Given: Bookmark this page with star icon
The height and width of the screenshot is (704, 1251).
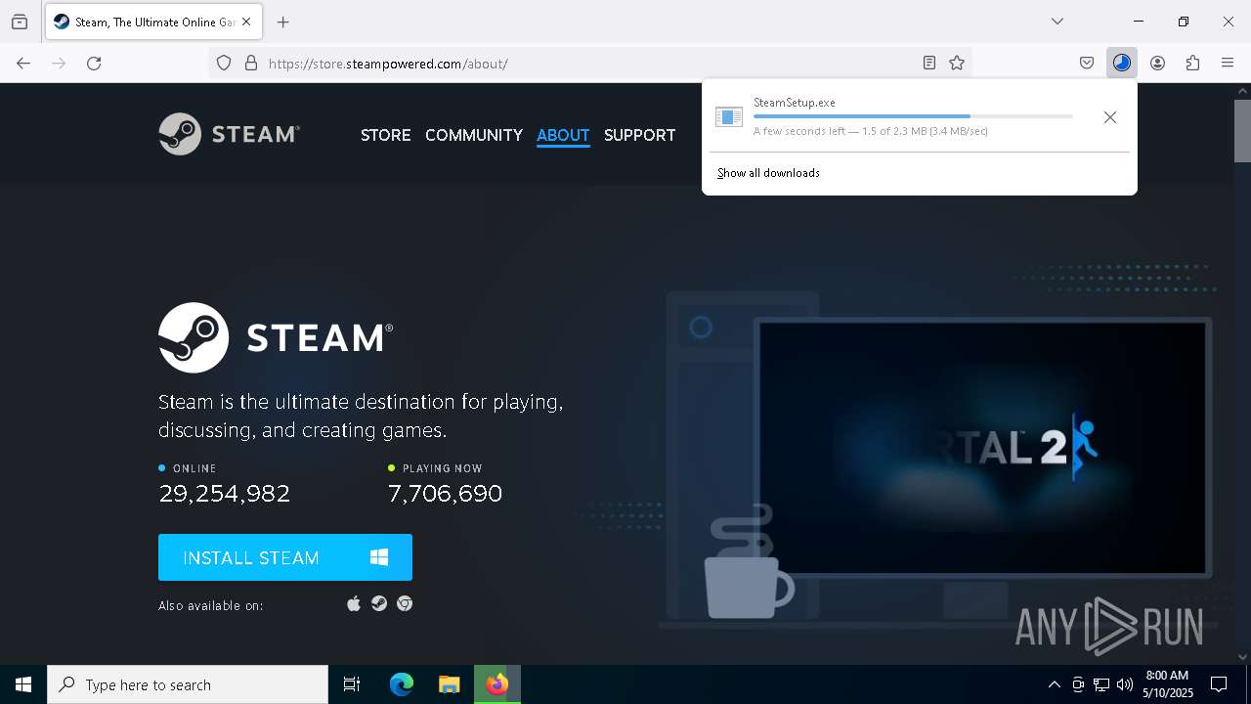Looking at the screenshot, I should point(957,63).
